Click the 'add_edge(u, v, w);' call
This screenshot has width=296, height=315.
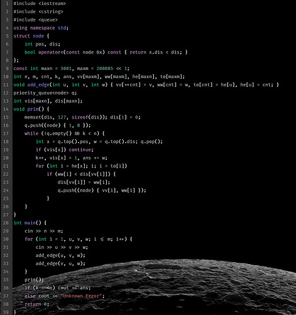pyautogui.click(x=60, y=256)
